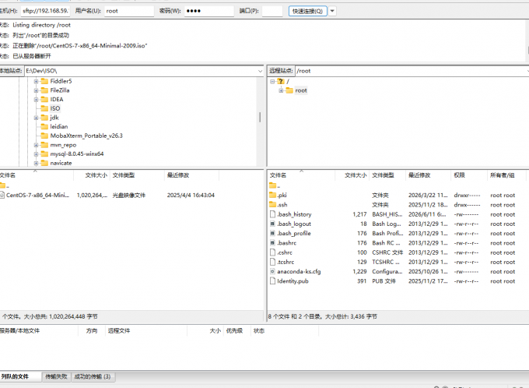The height and width of the screenshot is (388, 529).
Task: Expand the navicate tree node
Action: point(36,164)
